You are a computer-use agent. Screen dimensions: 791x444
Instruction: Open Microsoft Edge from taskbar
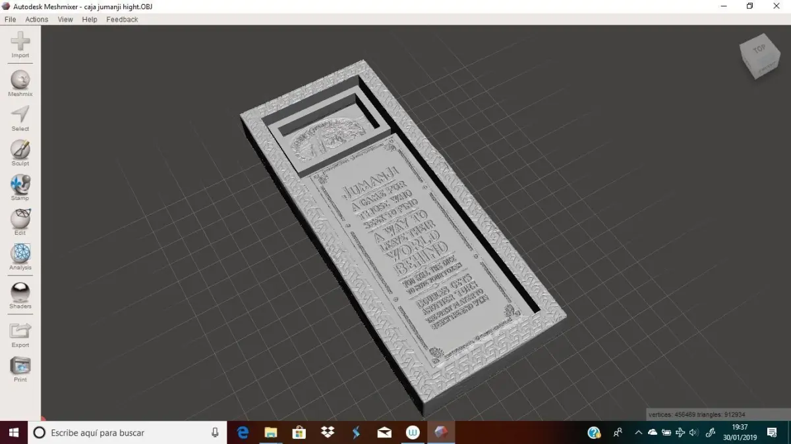[x=243, y=432]
